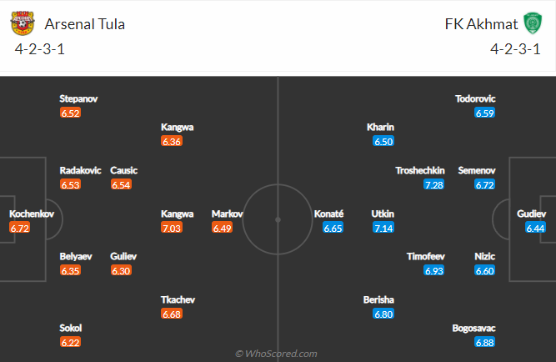Click Sokol's 6.22 rating badge
This screenshot has height=362, width=556.
point(70,343)
